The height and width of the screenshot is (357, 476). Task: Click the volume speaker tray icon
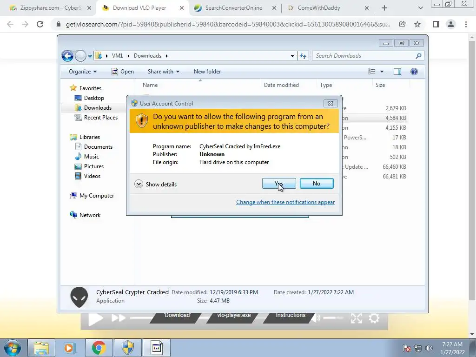[x=429, y=348]
